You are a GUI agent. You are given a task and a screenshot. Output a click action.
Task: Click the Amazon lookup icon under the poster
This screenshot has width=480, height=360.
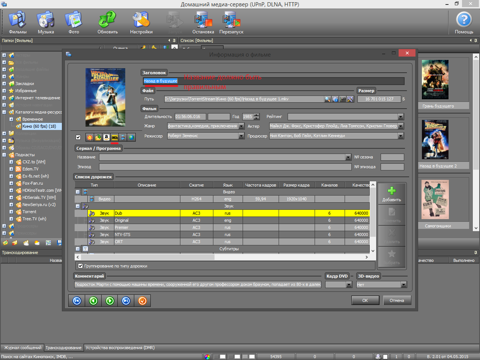106,137
